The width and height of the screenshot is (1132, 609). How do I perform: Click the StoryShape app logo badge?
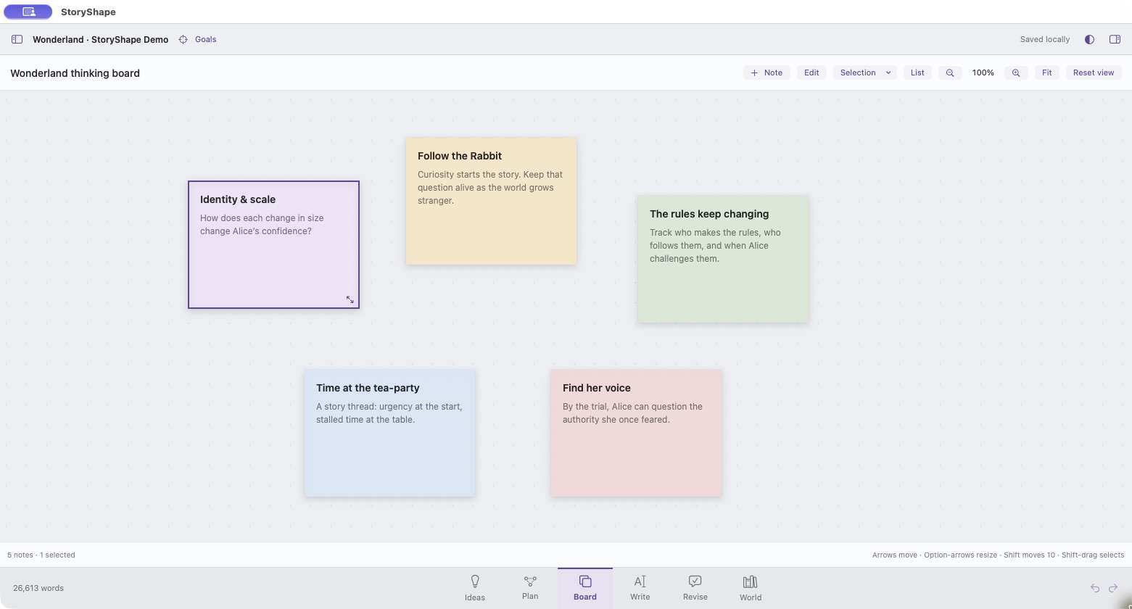coord(28,12)
